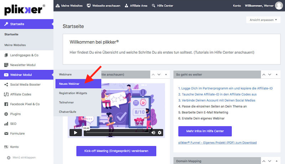285x164 pixels.
Task: Click Kick-off Meeting vereinbaren button
Action: [x=116, y=151]
